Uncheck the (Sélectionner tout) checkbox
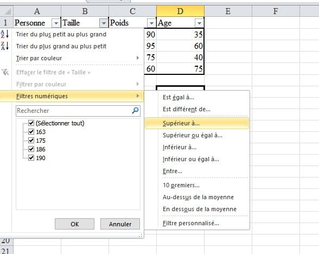Viewport: 319px width, 254px height. click(31, 123)
